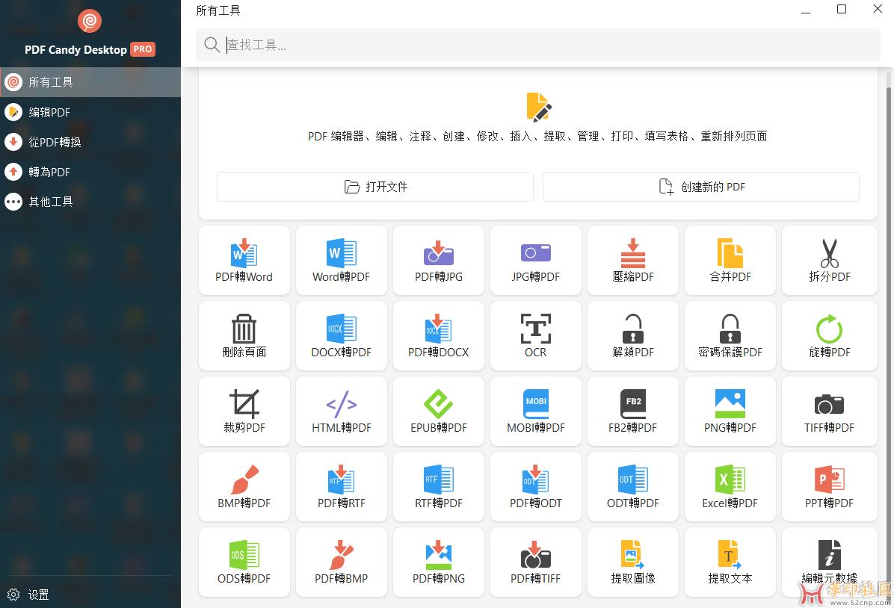Launch the EPUB轉PDF converter
Viewport: 894px width, 608px height.
(x=439, y=411)
